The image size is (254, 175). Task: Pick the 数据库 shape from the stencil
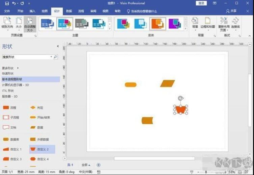click(6, 139)
